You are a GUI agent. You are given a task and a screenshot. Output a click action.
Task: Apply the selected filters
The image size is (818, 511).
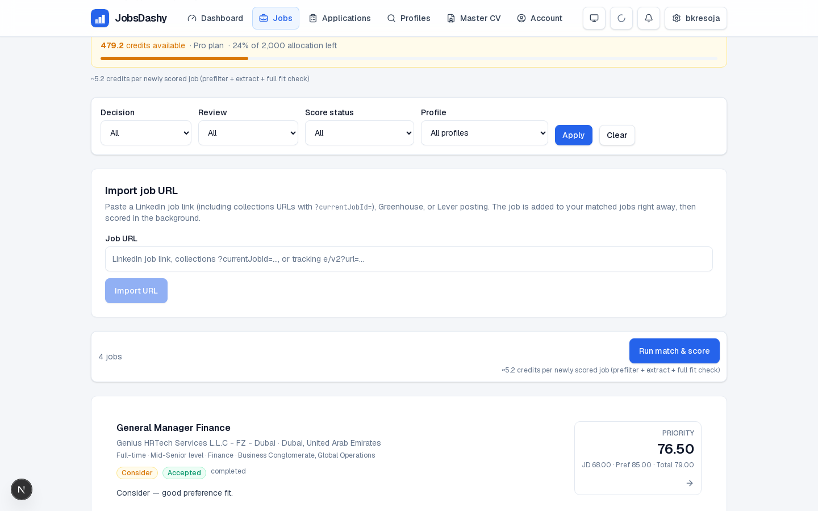click(574, 135)
